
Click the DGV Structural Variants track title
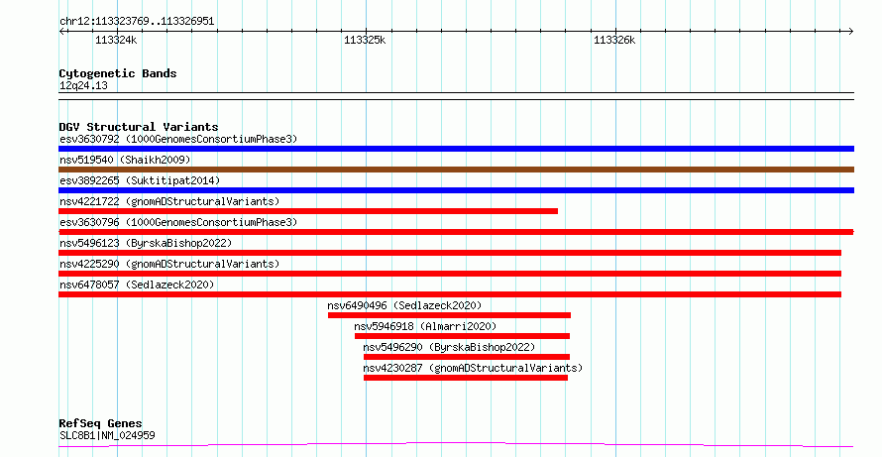click(139, 127)
